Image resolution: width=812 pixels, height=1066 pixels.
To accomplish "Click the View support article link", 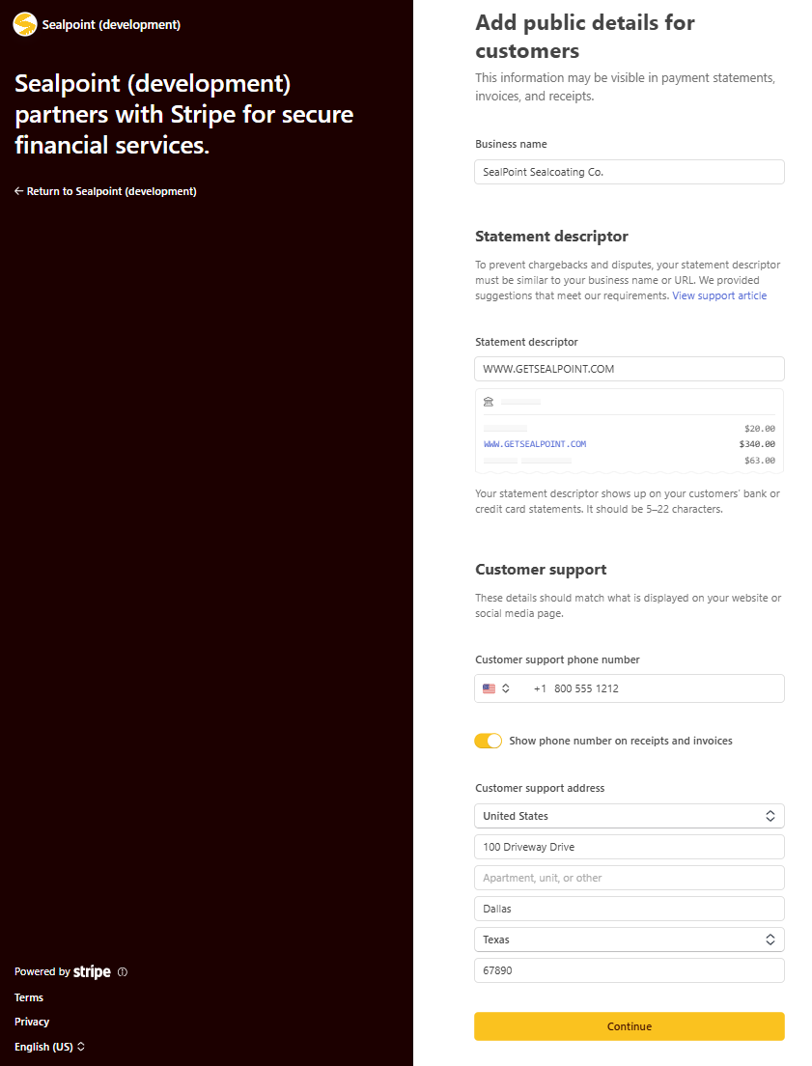I will [x=719, y=295].
